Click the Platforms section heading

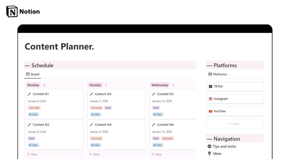coord(225,65)
